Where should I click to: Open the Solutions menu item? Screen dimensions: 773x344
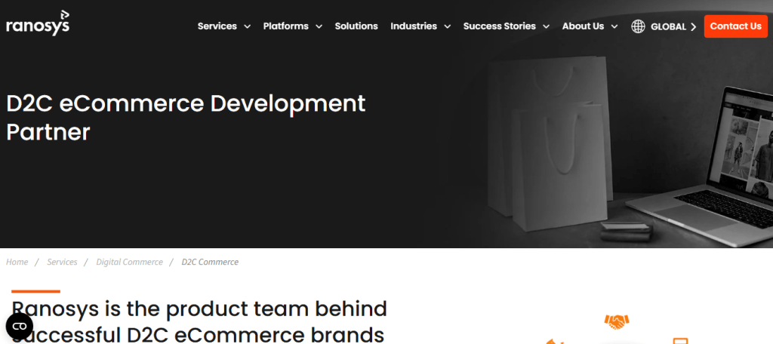(356, 26)
